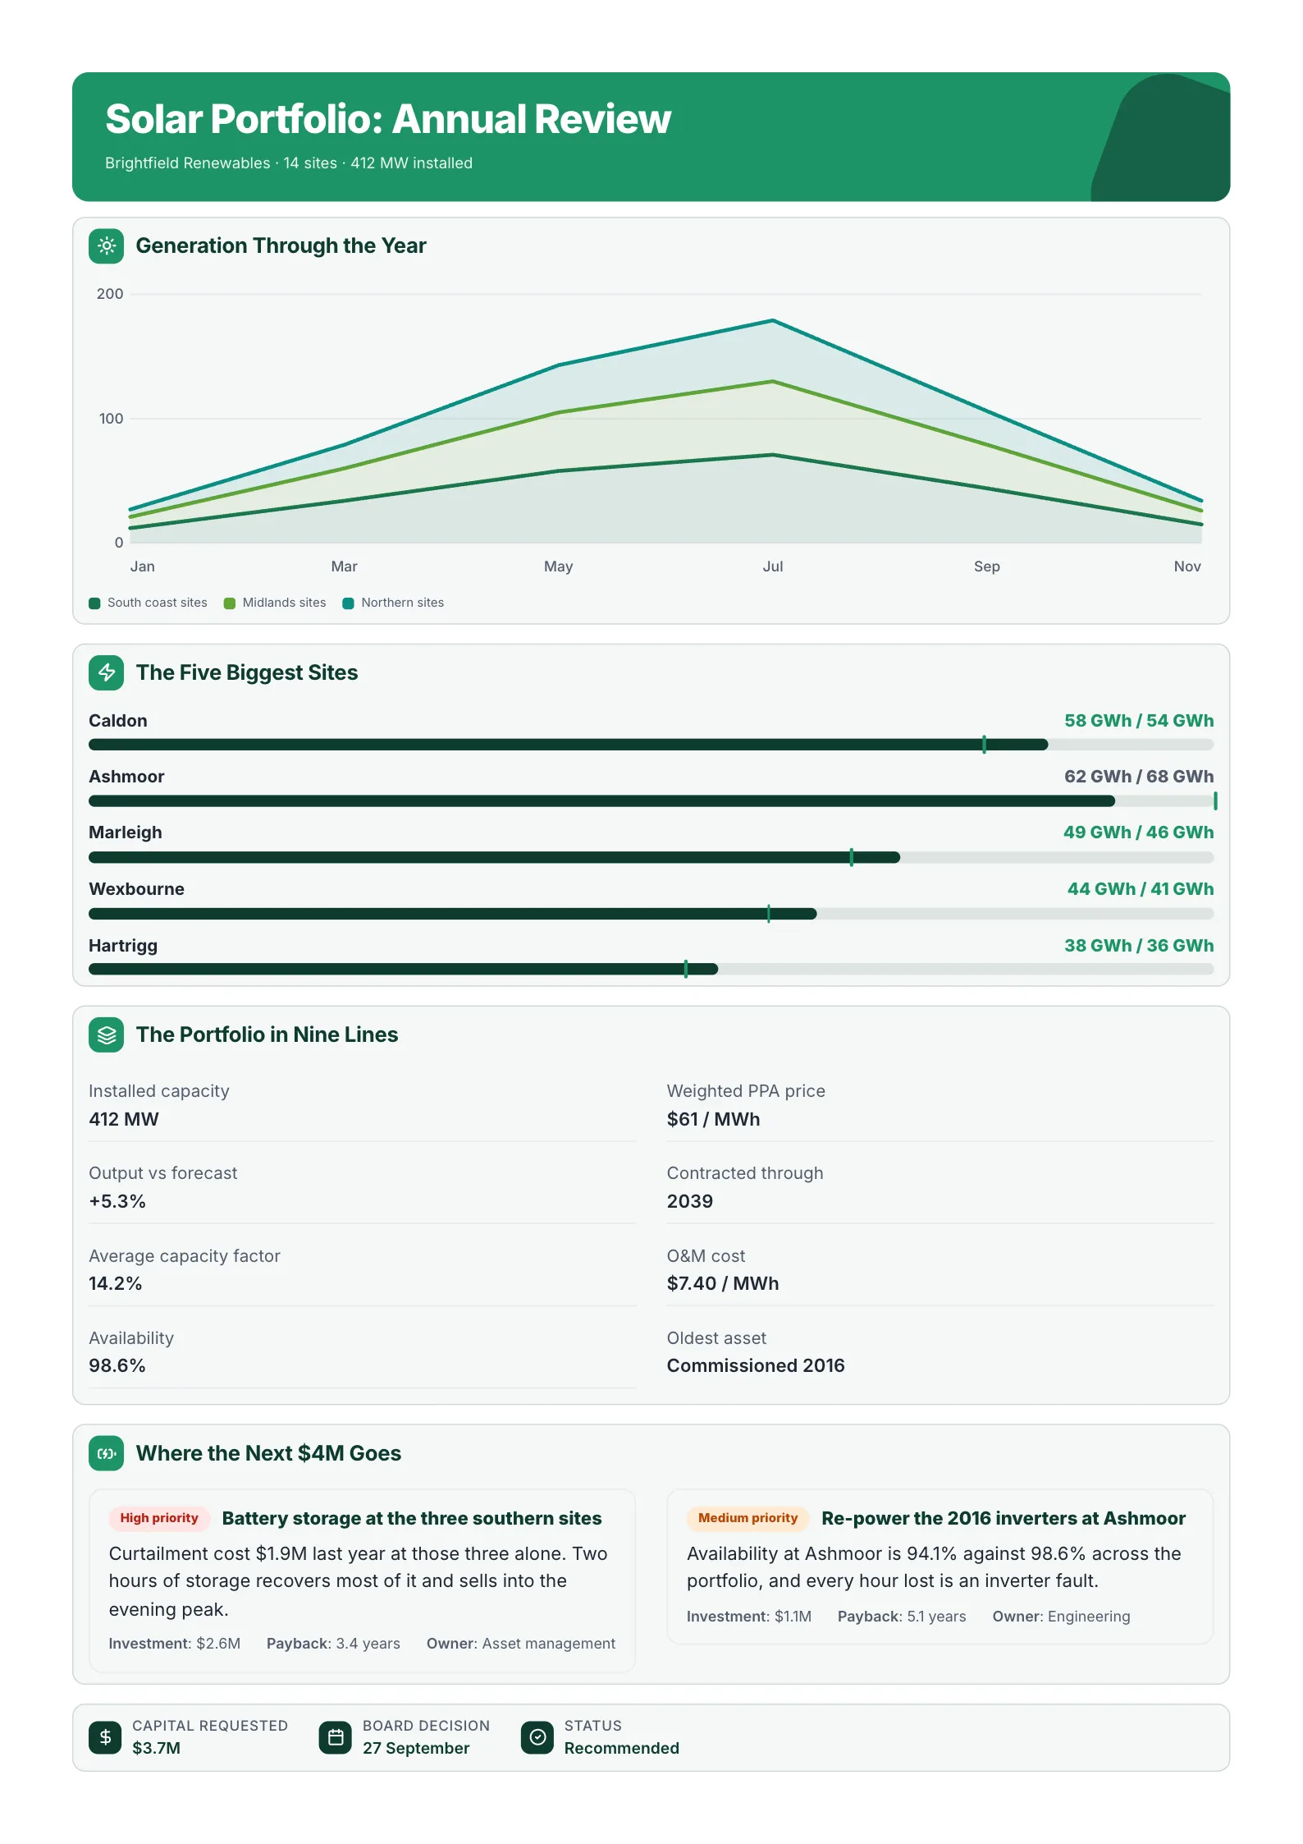This screenshot has height=1844, width=1303.
Task: Click the "$7.40 / MWh" O&M cost value
Action: (723, 1283)
